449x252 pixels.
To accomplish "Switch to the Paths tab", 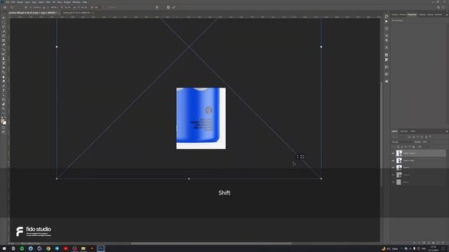I will (x=413, y=131).
